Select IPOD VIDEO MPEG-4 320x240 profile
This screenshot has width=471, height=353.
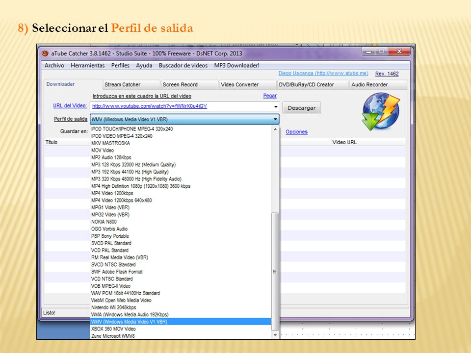pyautogui.click(x=181, y=136)
